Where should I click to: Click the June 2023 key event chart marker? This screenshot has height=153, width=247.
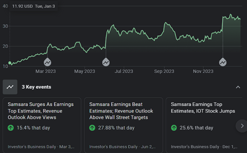click(106, 62)
